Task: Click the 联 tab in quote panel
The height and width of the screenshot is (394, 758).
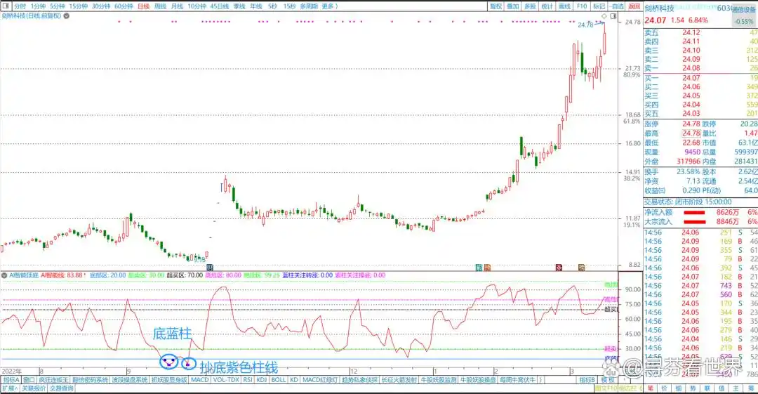Action: [707, 388]
